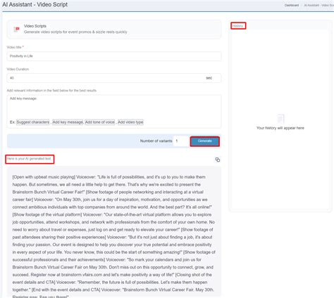Click the red Video Scripts icon
Screen dimensions: 334x298
(16, 29)
